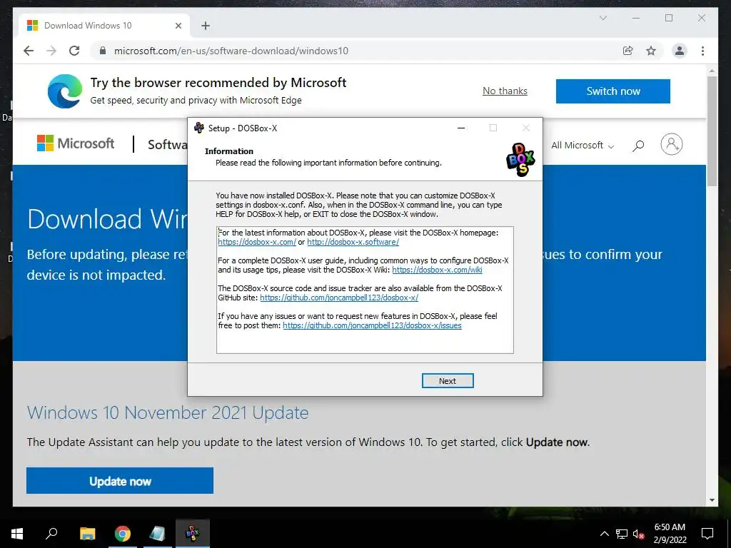Click the Software text in Microsoft header

point(168,144)
